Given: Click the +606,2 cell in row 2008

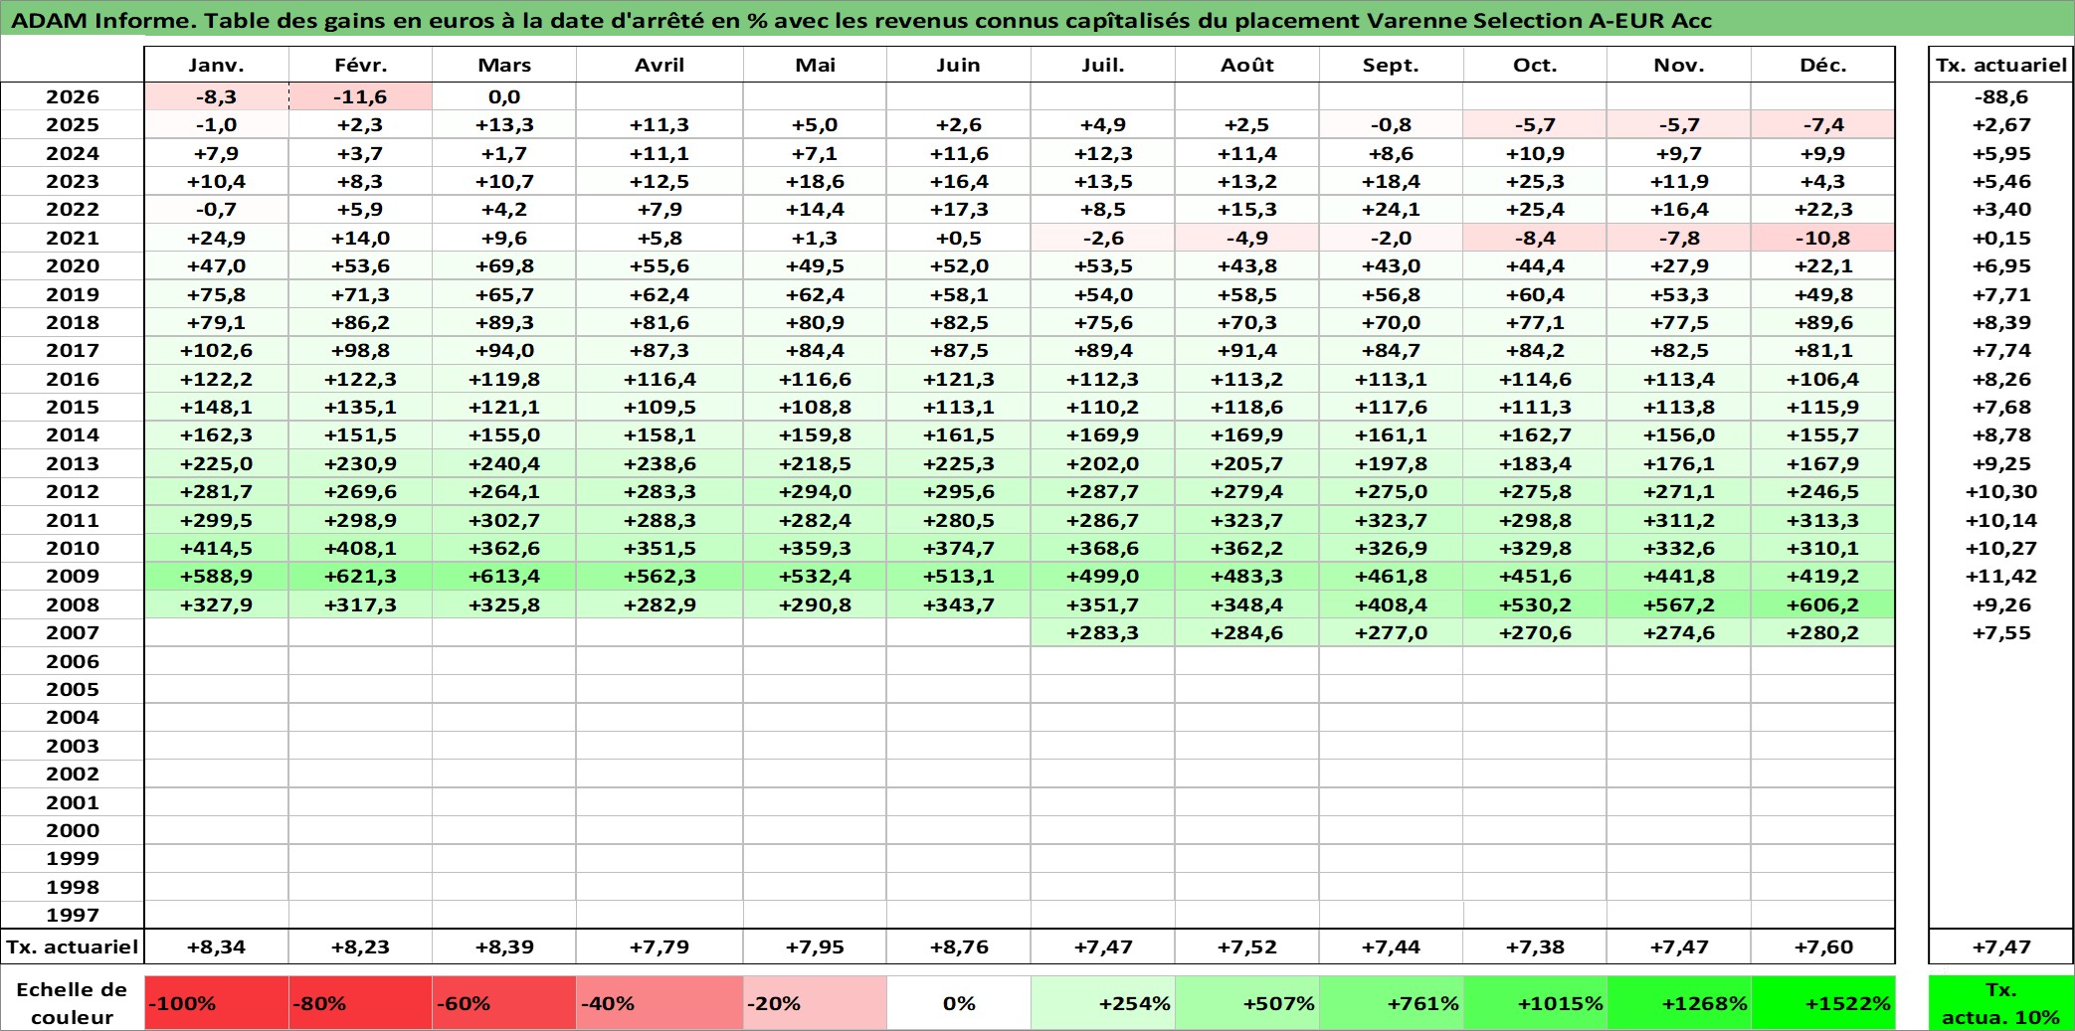Looking at the screenshot, I should (x=1823, y=604).
